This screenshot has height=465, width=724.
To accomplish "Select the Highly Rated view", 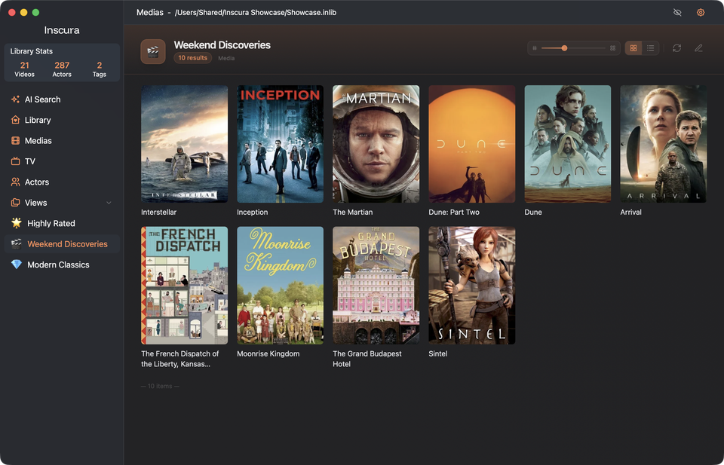I will pos(62,223).
